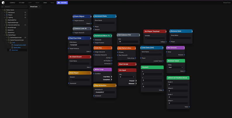Screen dimensions: 232x118
Task: Click the Workspace folder icon
Action: point(7,13)
